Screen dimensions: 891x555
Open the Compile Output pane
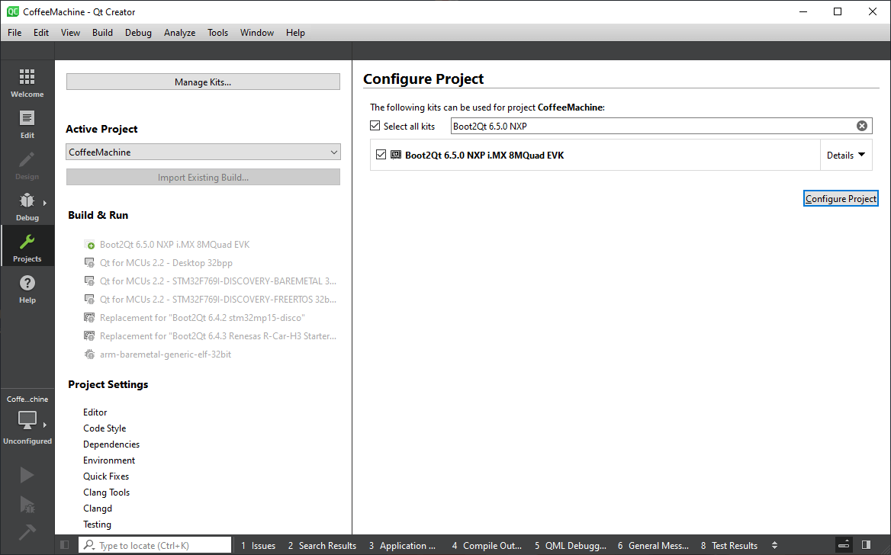pyautogui.click(x=487, y=545)
